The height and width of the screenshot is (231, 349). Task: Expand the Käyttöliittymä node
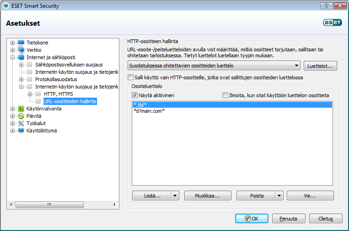pyautogui.click(x=12, y=131)
